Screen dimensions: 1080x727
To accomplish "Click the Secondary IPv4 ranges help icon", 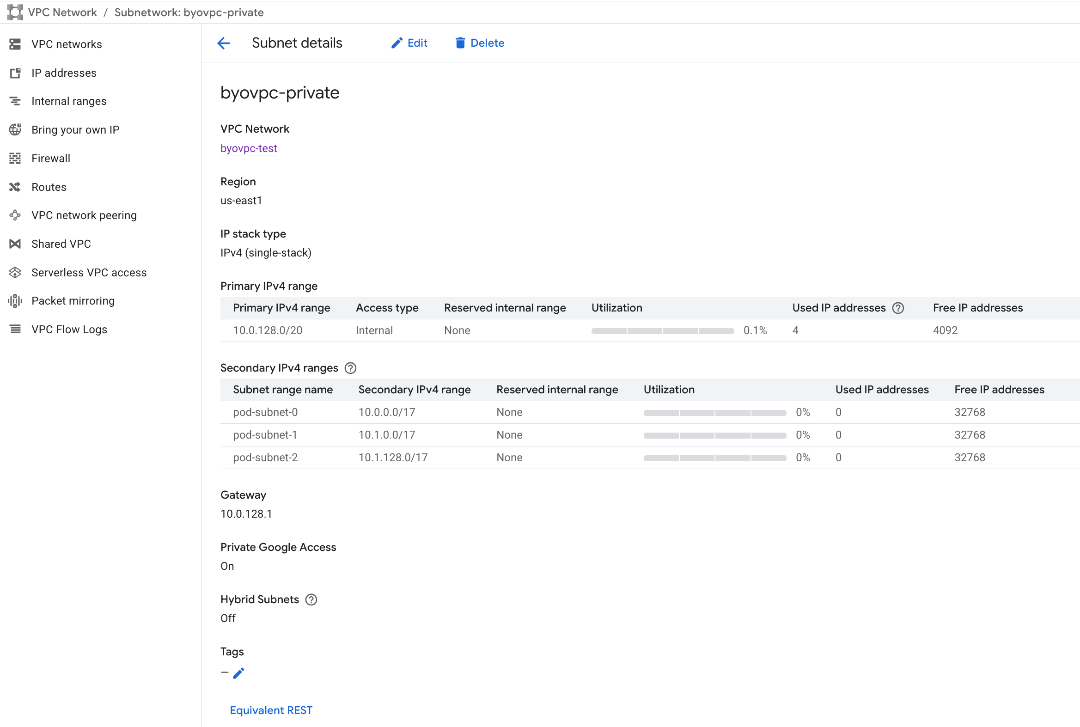I will [x=351, y=368].
